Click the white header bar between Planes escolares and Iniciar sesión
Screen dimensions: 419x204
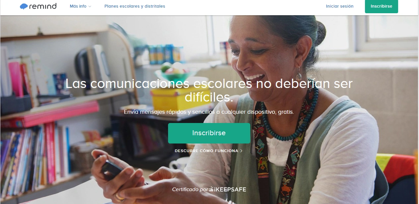pyautogui.click(x=245, y=7)
